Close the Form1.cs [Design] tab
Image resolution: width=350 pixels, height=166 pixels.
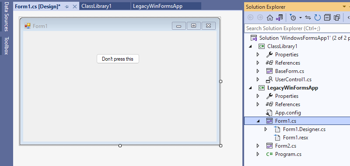(75, 7)
